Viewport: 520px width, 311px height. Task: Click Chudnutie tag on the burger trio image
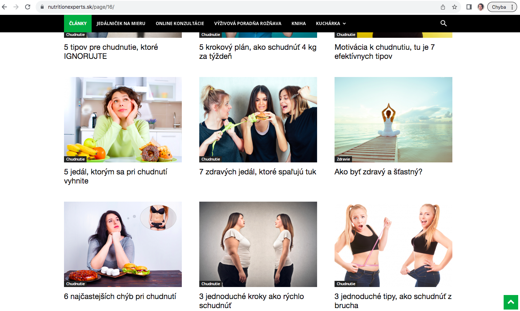tap(211, 159)
